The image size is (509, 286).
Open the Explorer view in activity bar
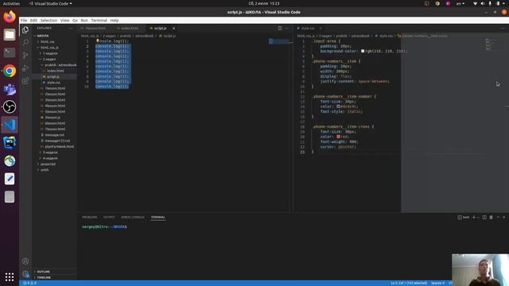click(25, 30)
